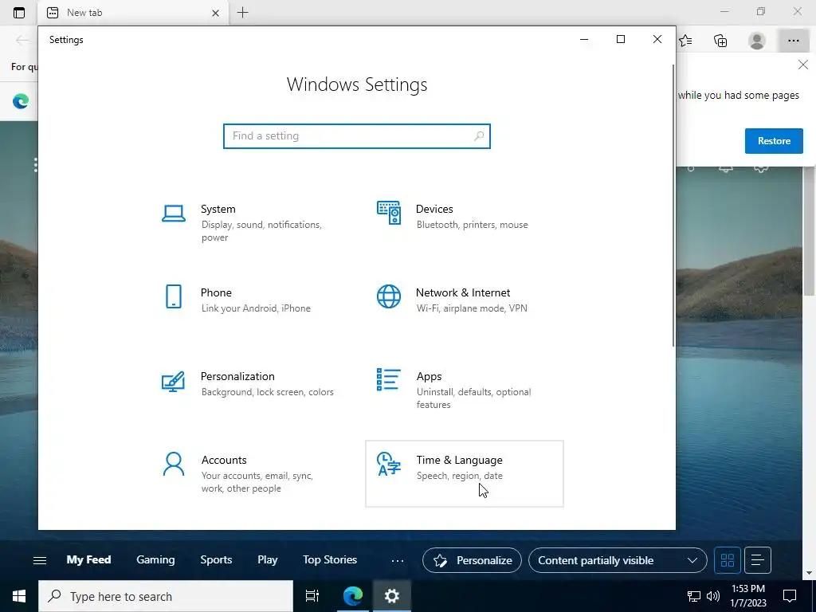816x612 pixels.
Task: Open volume control in system tray
Action: (713, 596)
